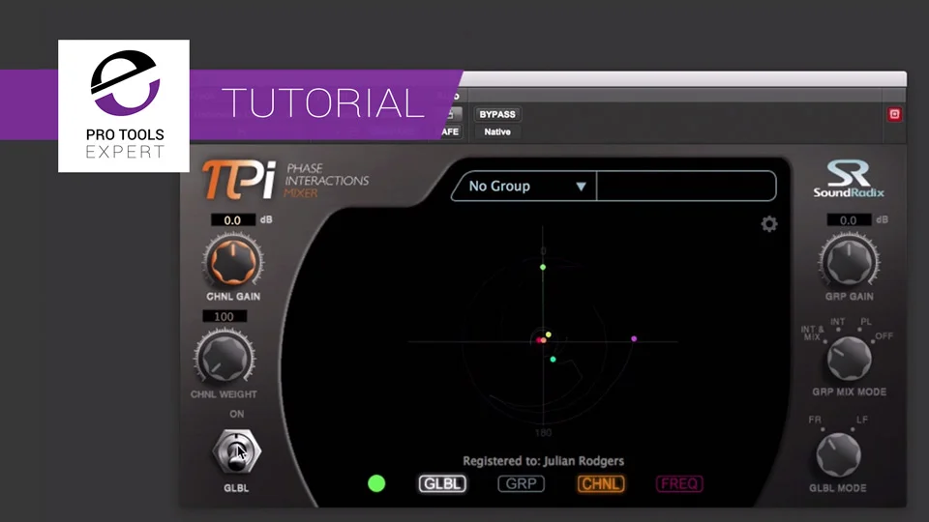This screenshot has width=929, height=522.
Task: Click the channel weight 100 value field
Action: [224, 317]
